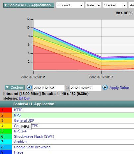Open the Inbound direction dropdown
Image resolution: width=134 pixels, height=154 pixels.
70,5
